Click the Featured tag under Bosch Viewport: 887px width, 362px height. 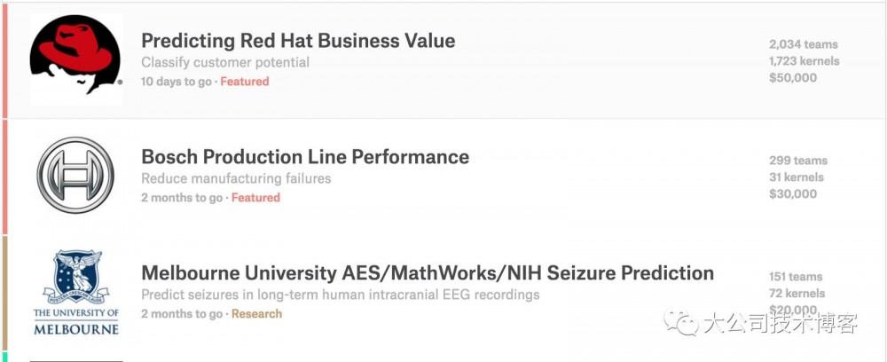point(255,198)
